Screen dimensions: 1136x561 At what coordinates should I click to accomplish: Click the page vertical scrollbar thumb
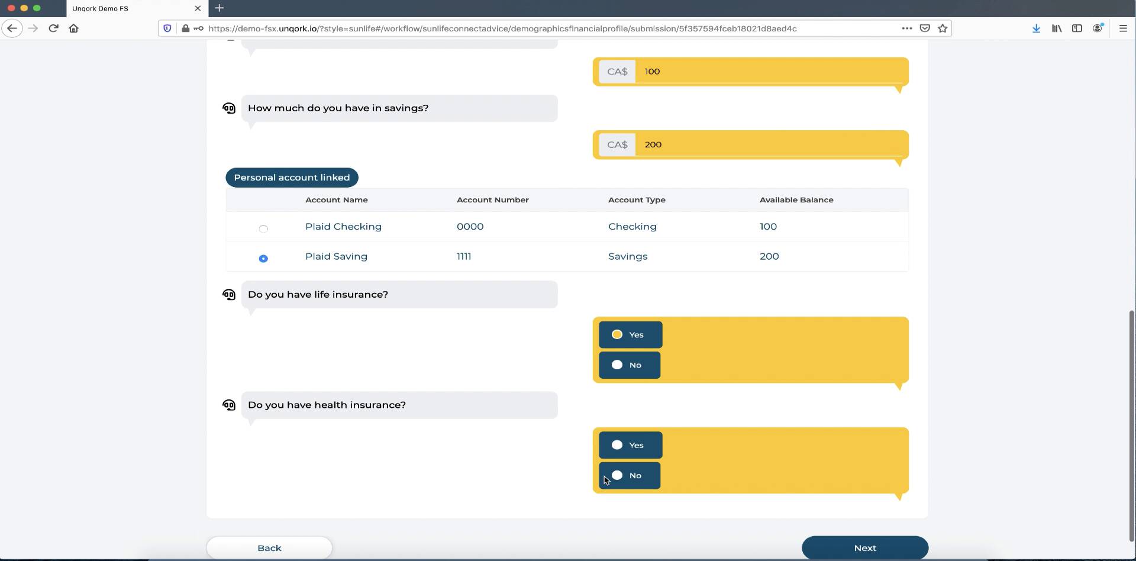tap(1132, 426)
